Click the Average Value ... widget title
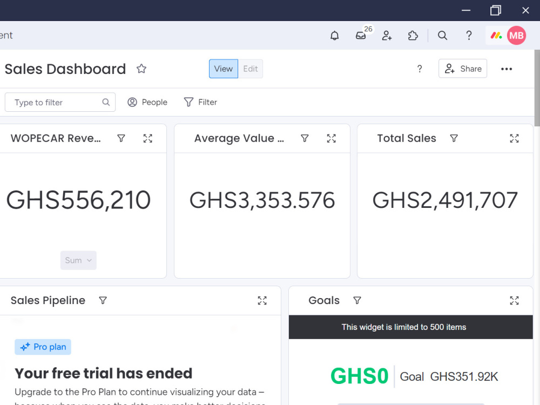This screenshot has height=405, width=540. coord(239,138)
